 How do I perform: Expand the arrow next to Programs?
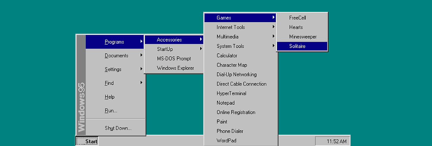coord(141,42)
